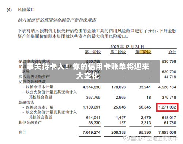Select the cell 1,189,091

91,107
